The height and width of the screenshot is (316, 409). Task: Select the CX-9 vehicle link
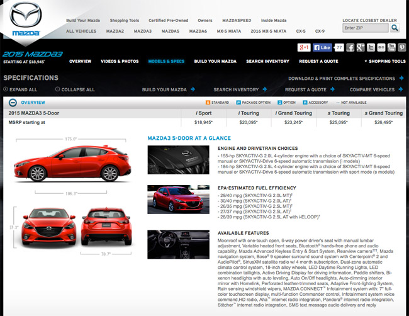320,31
